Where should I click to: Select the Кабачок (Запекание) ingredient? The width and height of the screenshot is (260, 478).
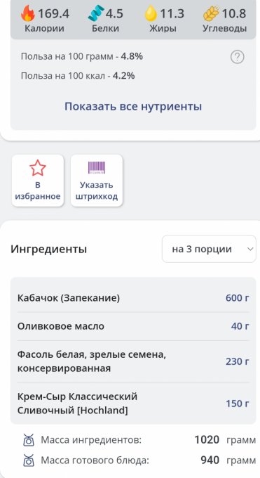[x=133, y=298]
